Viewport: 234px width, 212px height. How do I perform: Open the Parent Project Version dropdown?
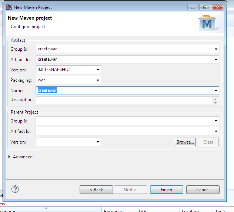tap(98, 142)
